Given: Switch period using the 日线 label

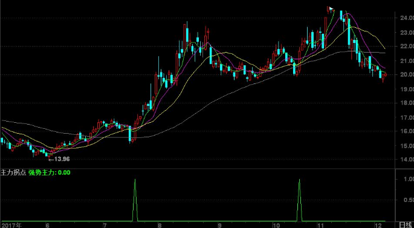Looking at the screenshot, I should click(x=406, y=225).
